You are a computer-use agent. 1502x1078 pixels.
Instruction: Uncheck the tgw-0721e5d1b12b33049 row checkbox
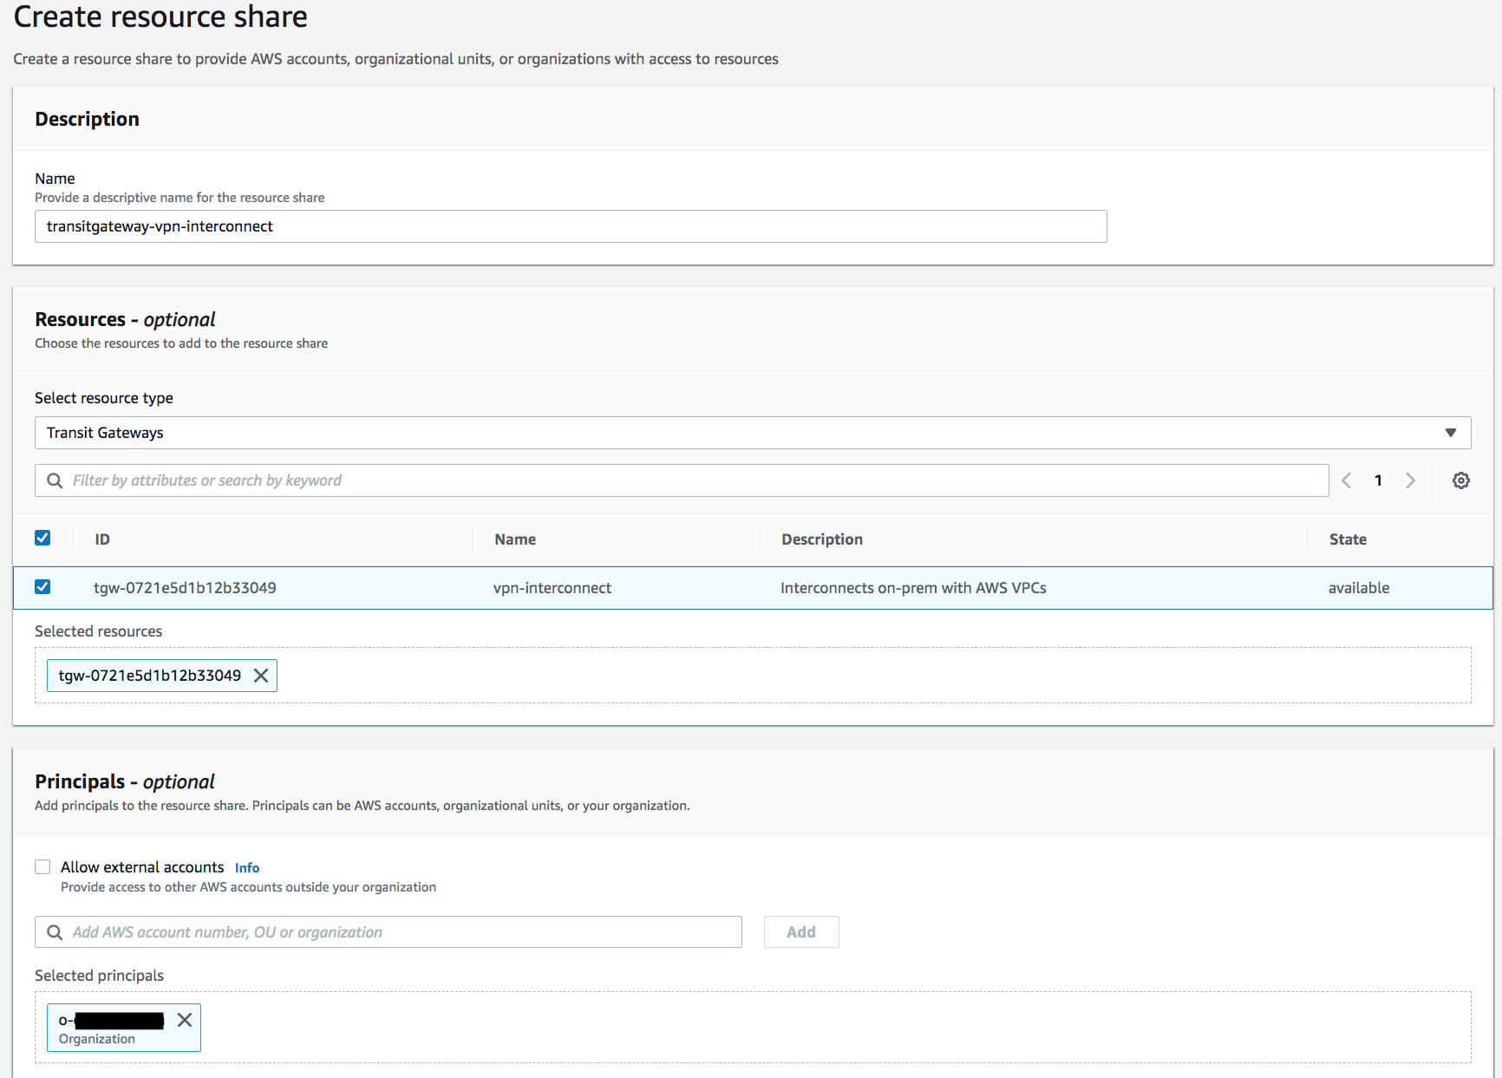point(42,587)
